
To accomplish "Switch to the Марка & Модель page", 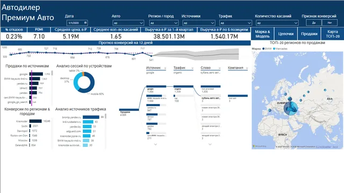I will 262,34.
